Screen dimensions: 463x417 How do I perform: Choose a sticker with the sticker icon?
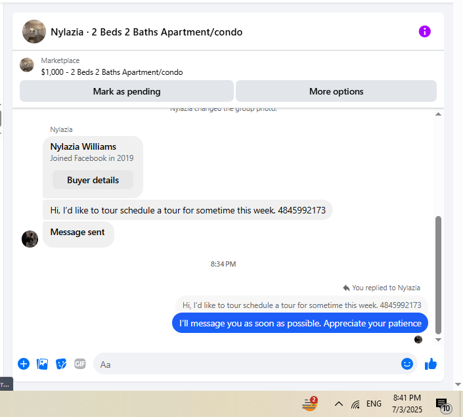(x=61, y=364)
